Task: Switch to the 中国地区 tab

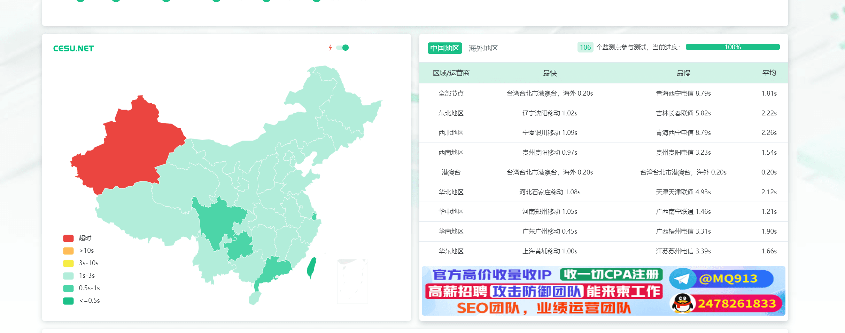Action: [x=445, y=48]
